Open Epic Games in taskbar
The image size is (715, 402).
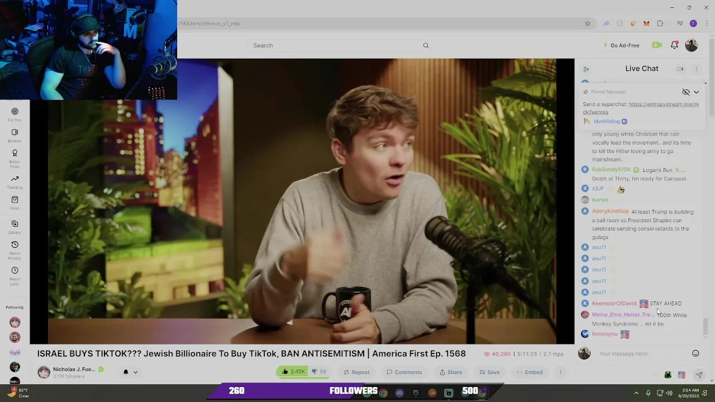tap(416, 393)
